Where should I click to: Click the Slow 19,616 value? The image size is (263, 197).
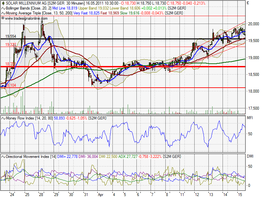coord(130,13)
